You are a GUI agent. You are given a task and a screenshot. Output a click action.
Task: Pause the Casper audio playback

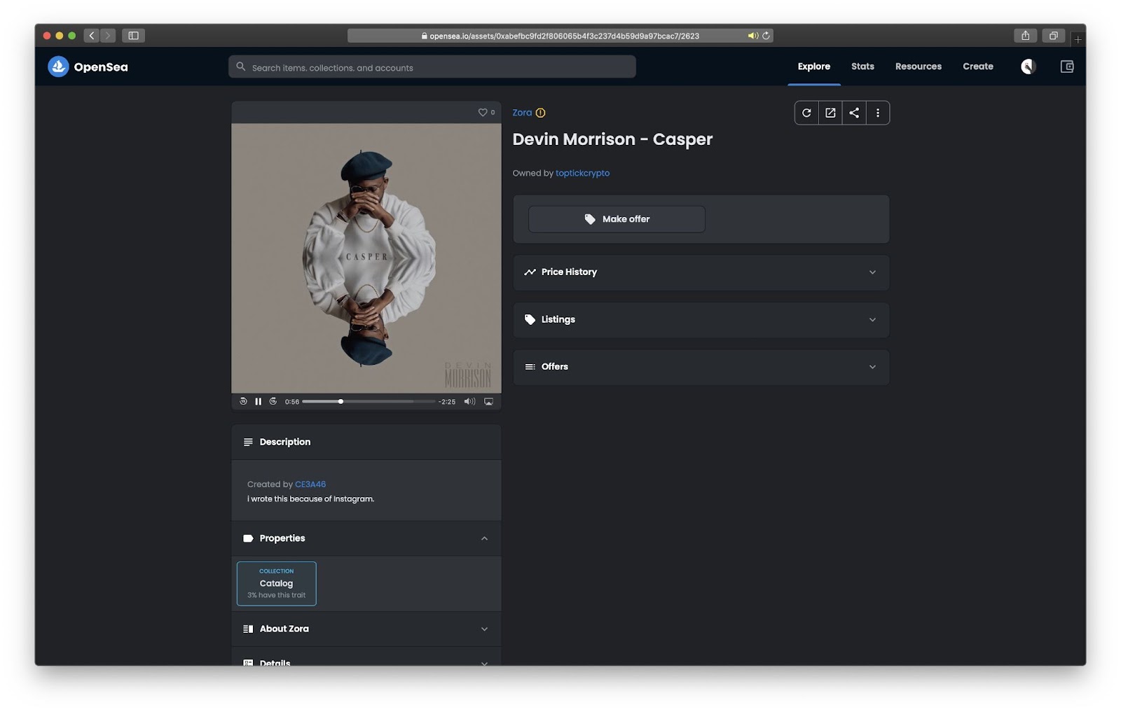(258, 401)
